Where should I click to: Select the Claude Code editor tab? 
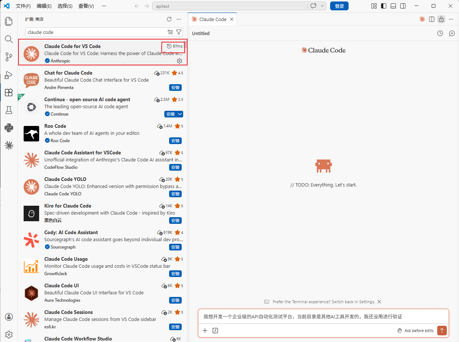[x=212, y=19]
